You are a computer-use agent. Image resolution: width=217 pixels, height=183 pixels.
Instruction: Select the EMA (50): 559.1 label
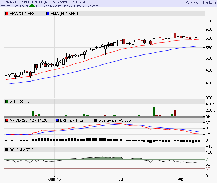64,14
